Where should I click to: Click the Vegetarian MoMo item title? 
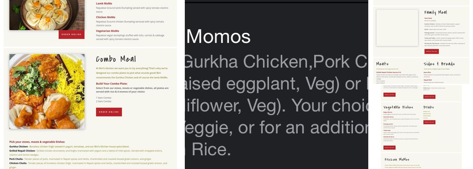pos(107,31)
